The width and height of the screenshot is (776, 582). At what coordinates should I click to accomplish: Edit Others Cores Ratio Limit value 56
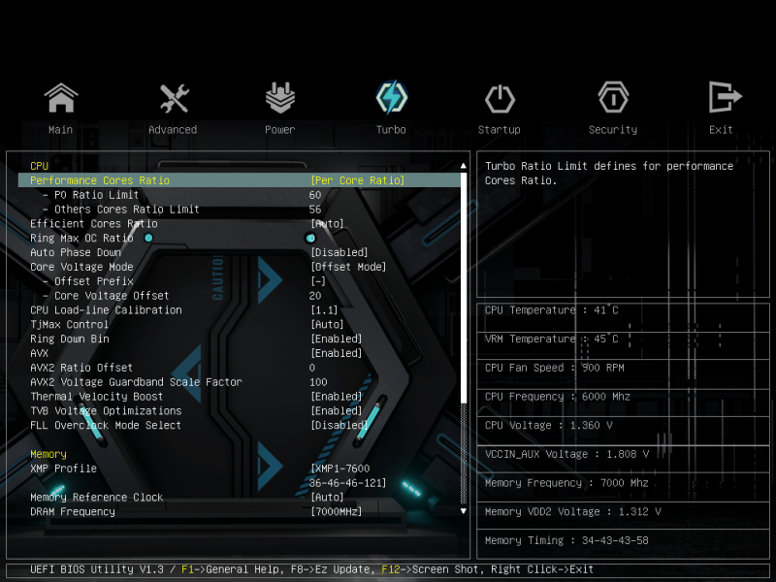click(x=315, y=210)
